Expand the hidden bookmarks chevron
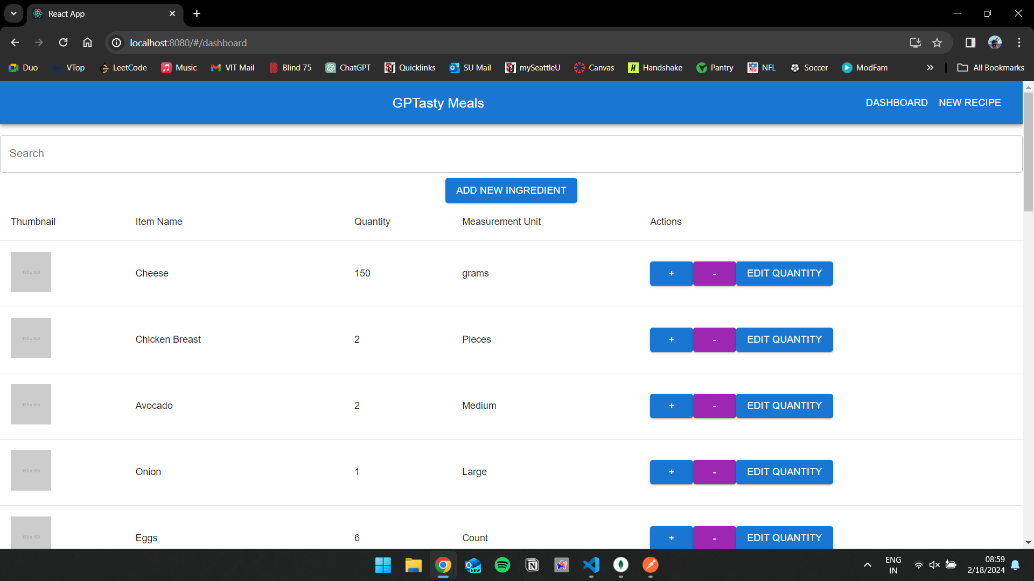The image size is (1034, 581). pos(930,68)
